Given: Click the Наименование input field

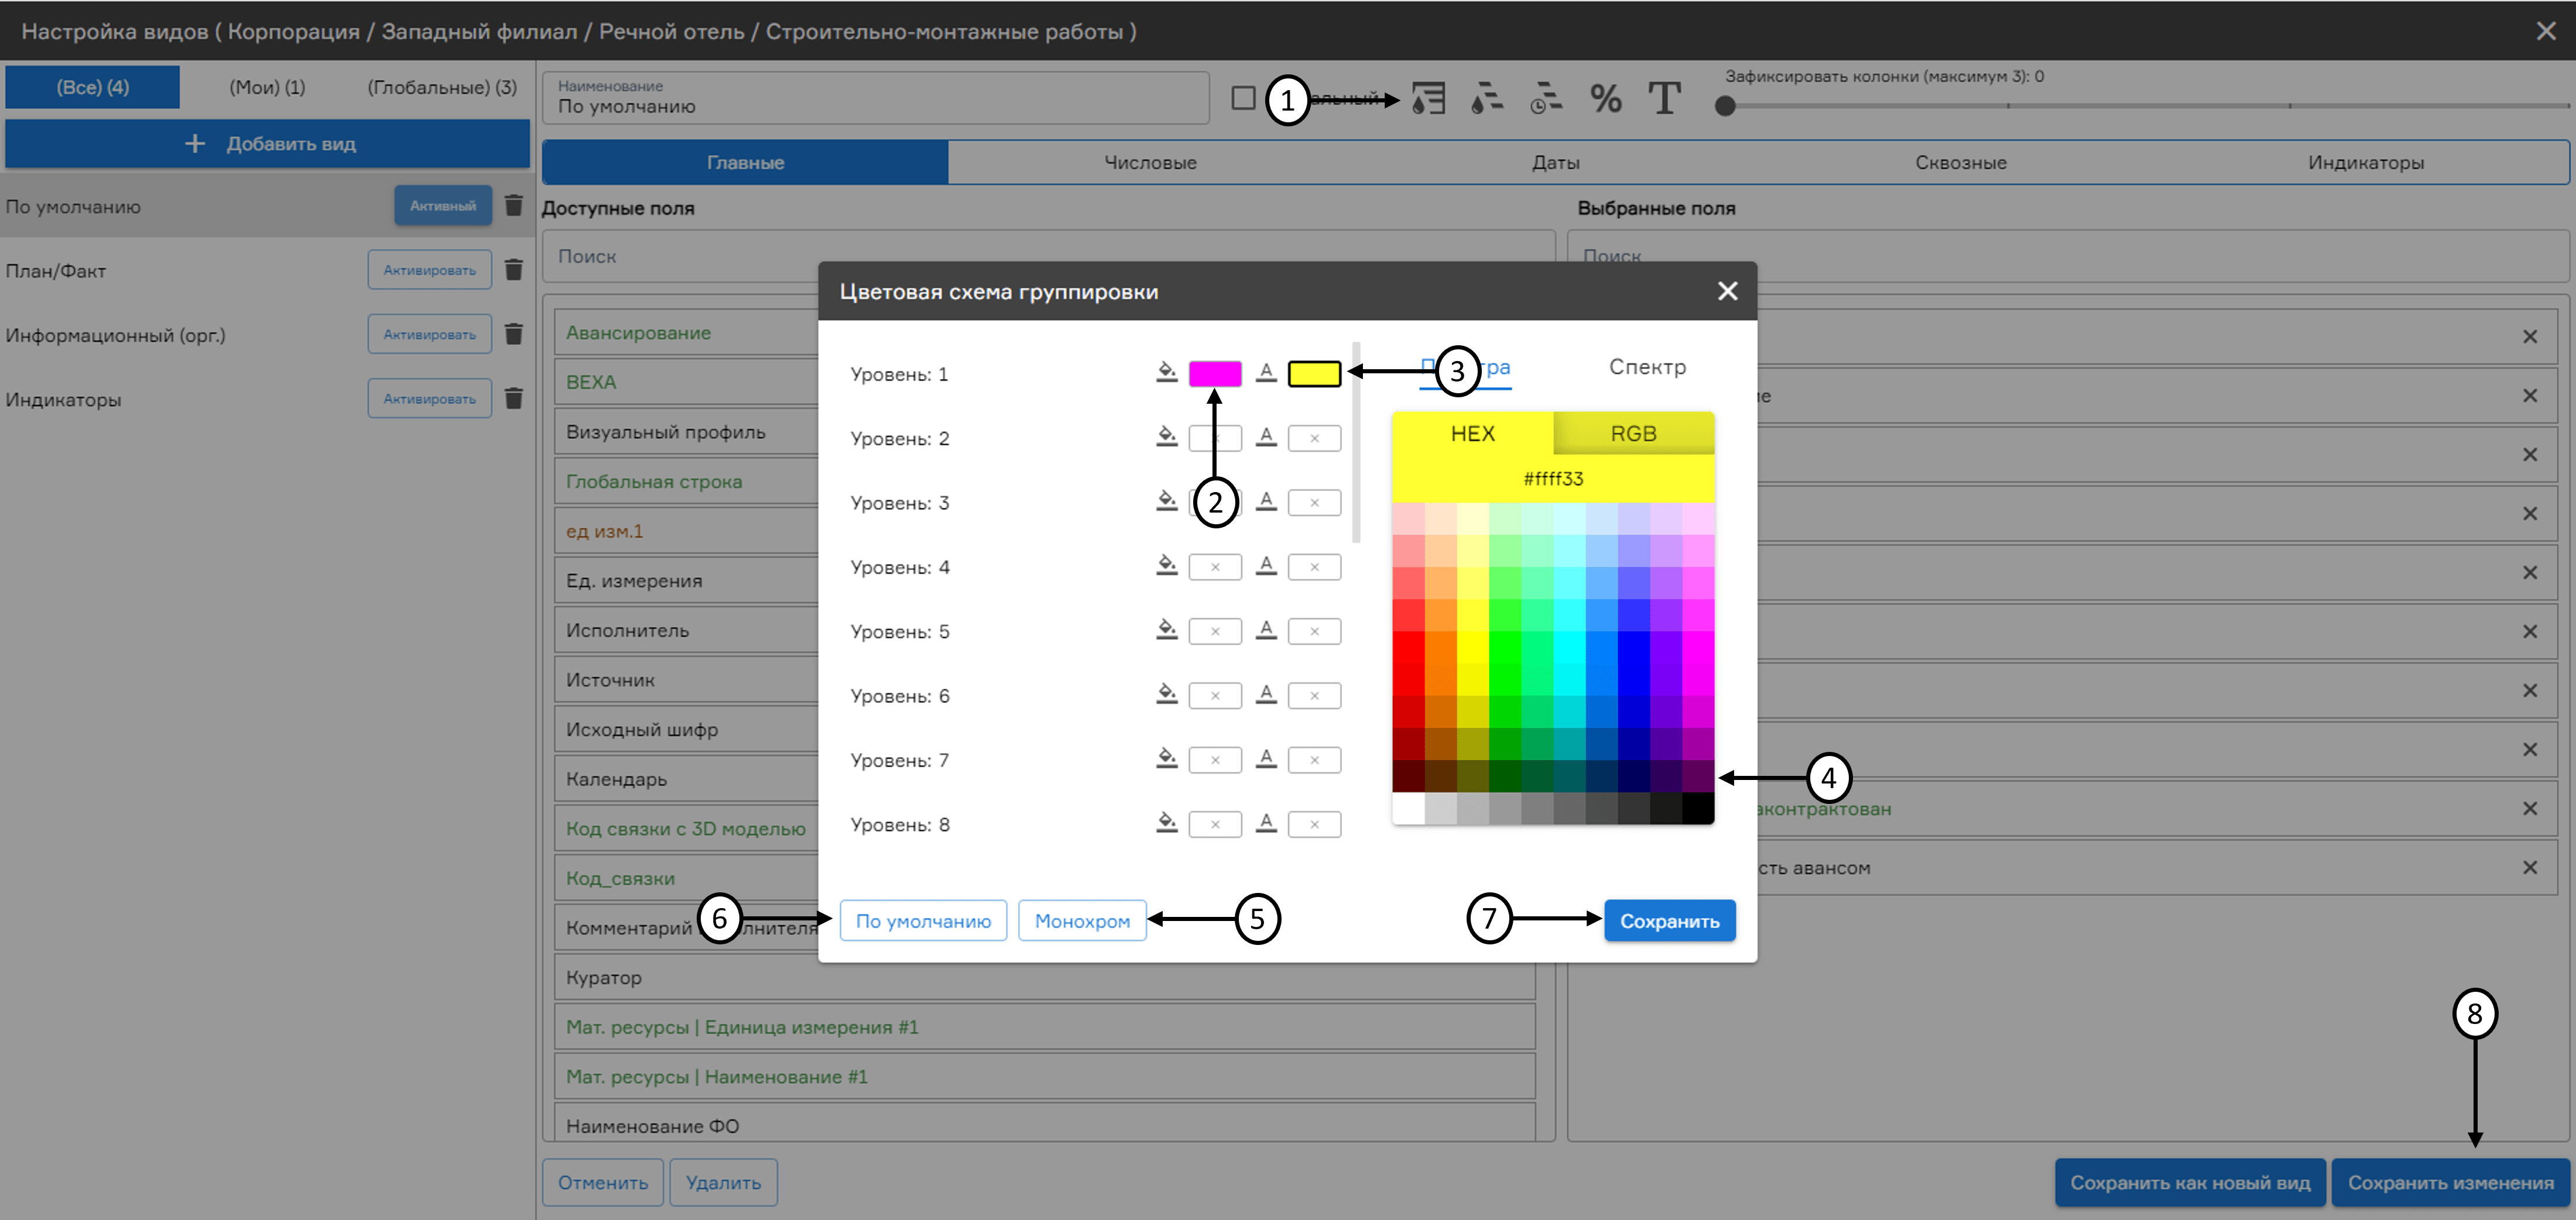Looking at the screenshot, I should coord(875,98).
